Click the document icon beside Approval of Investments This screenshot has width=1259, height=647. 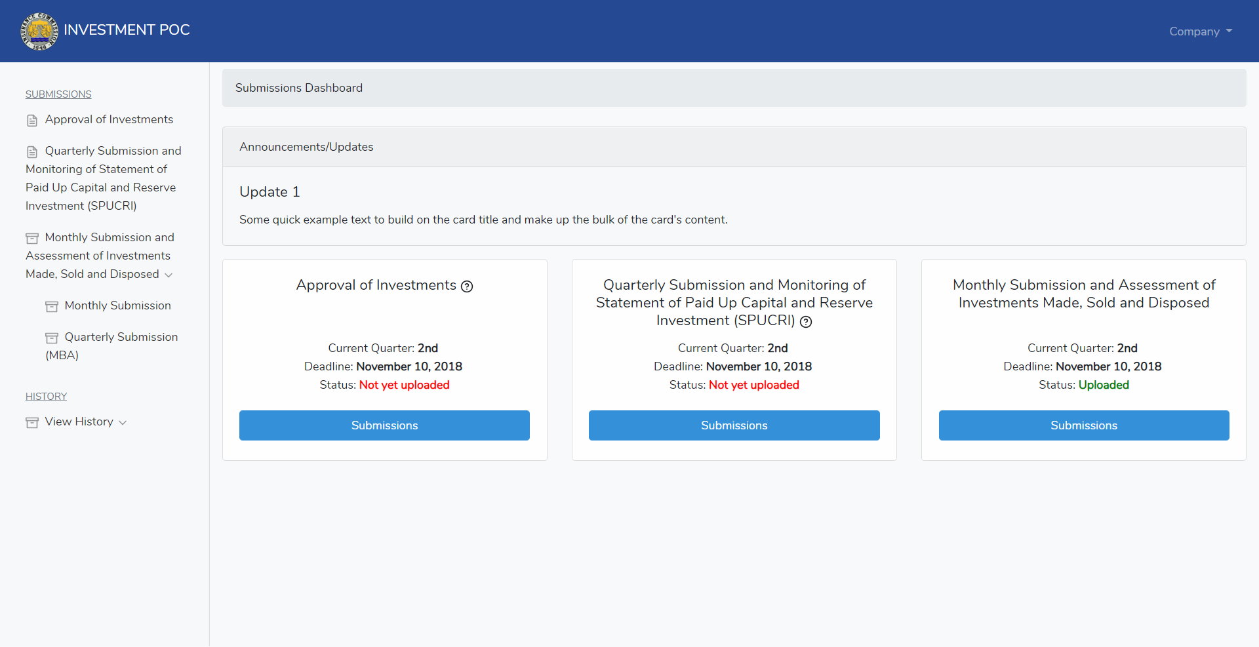32,121
